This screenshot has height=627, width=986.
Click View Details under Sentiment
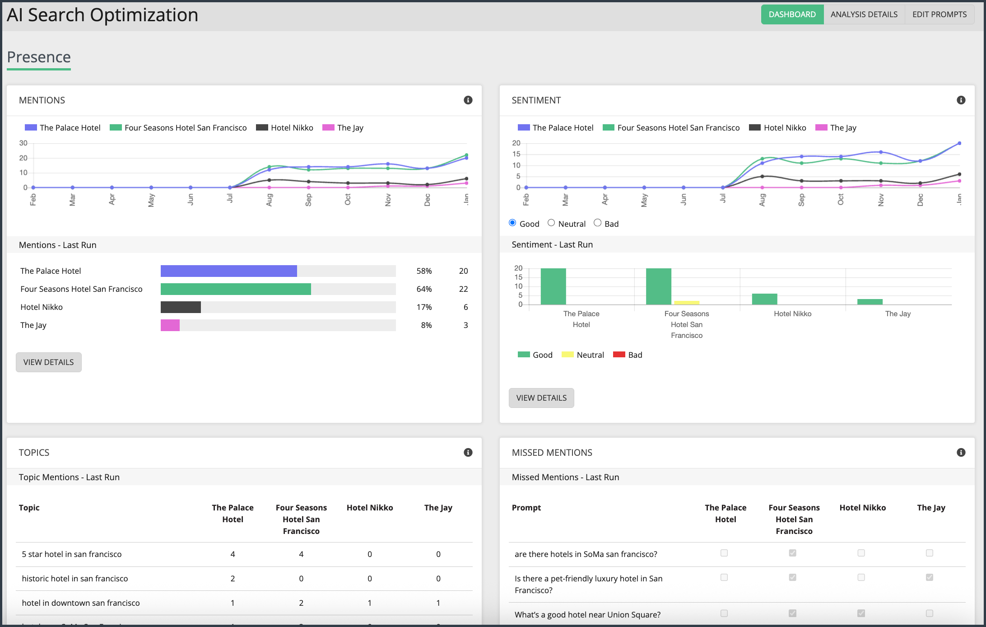click(541, 398)
